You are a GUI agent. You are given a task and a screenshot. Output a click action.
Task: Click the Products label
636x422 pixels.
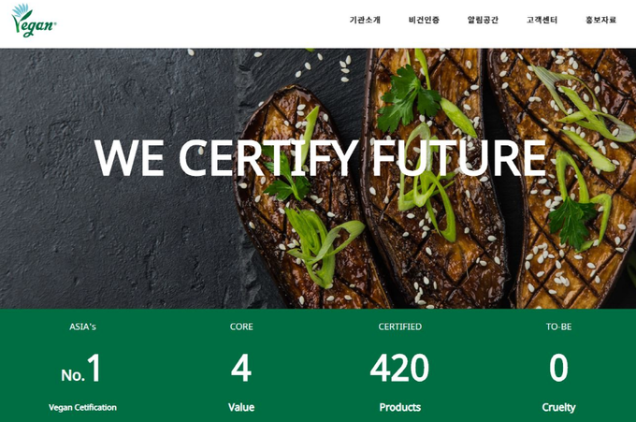tap(400, 407)
